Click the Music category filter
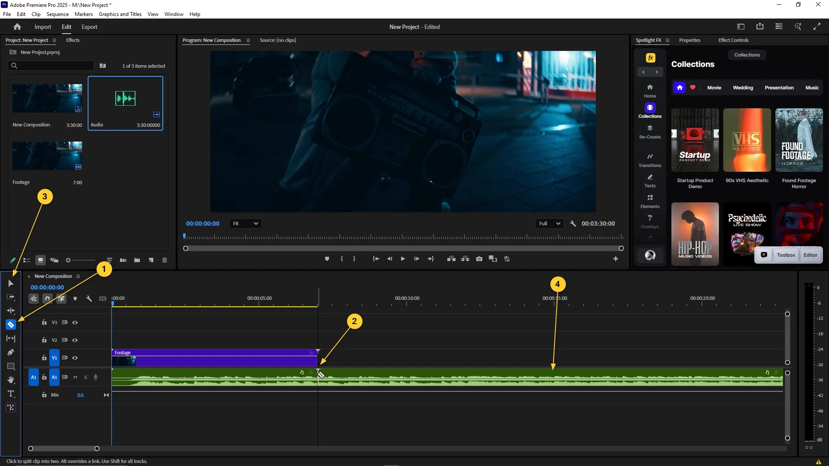 812,88
